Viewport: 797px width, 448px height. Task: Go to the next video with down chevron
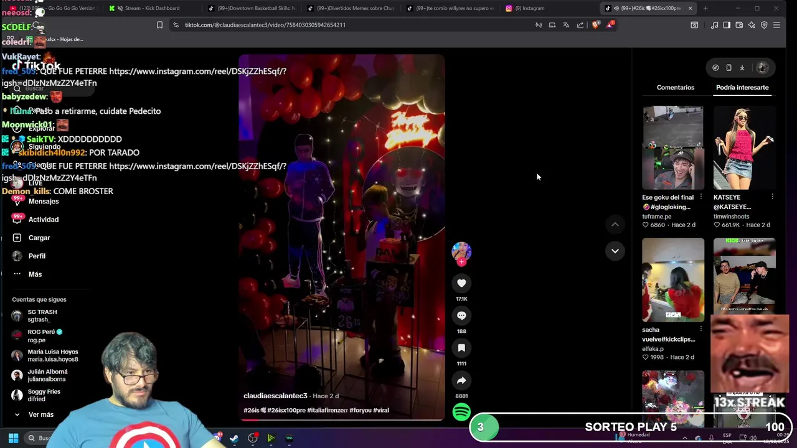615,251
